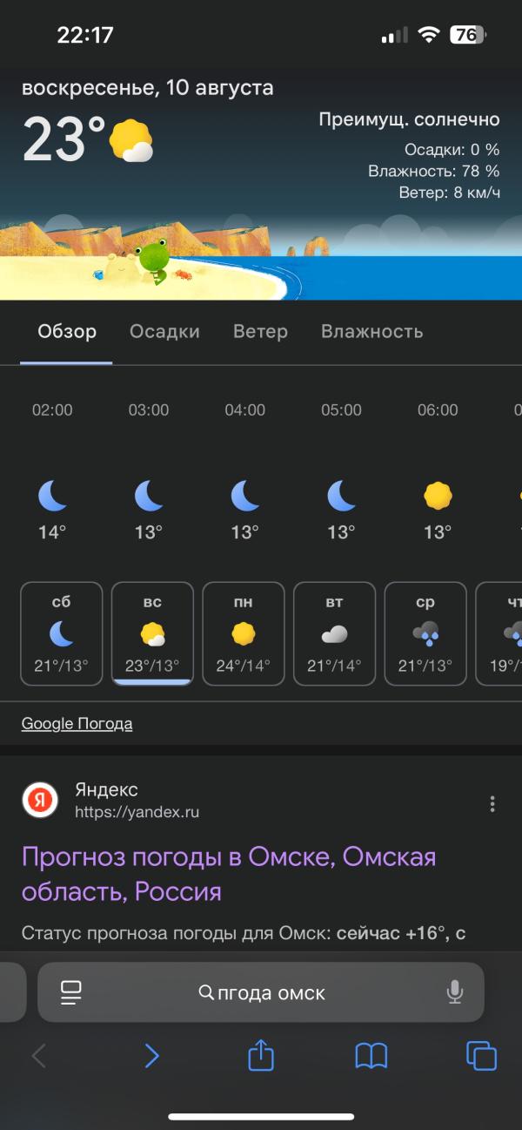The width and height of the screenshot is (522, 1130).
Task: Open page reader menu icon
Action: click(x=70, y=991)
